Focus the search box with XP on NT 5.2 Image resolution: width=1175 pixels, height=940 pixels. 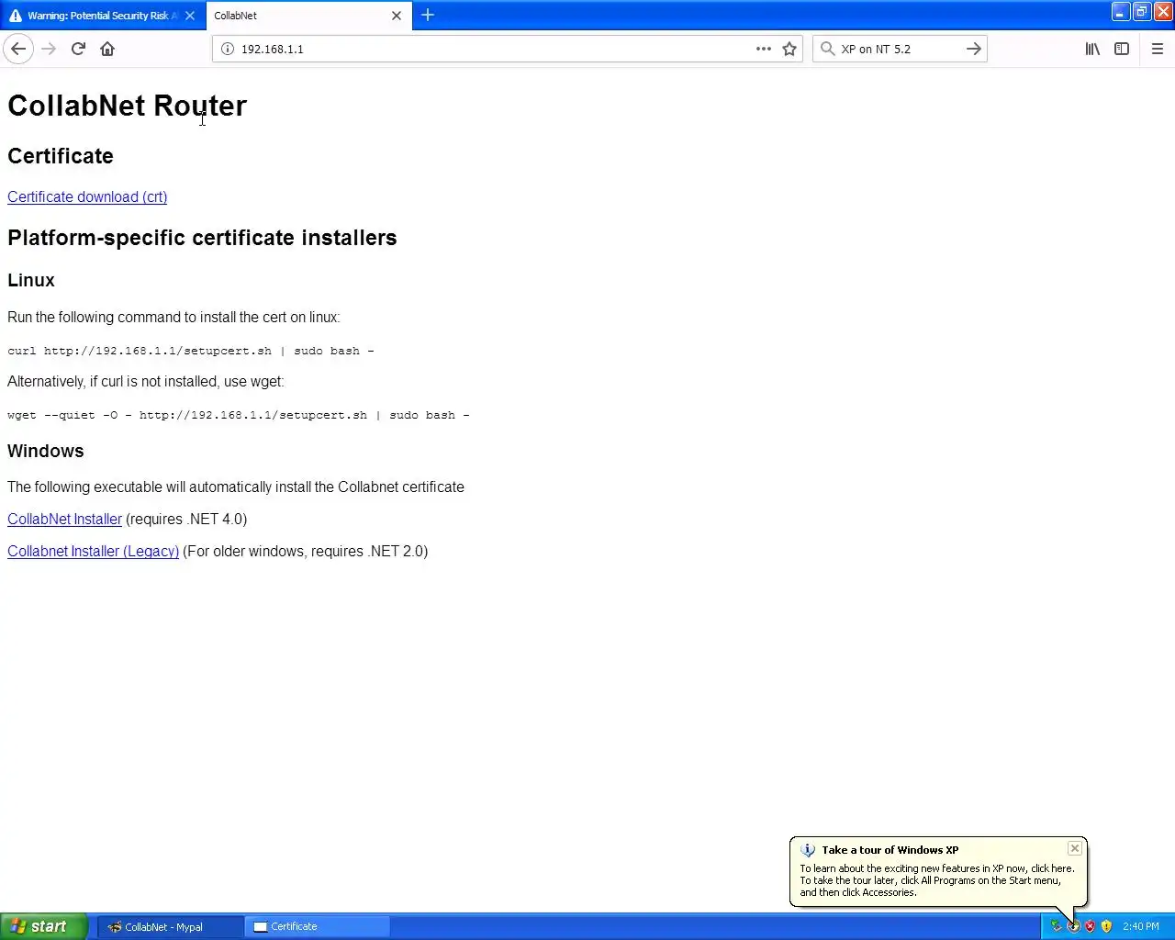tap(900, 49)
